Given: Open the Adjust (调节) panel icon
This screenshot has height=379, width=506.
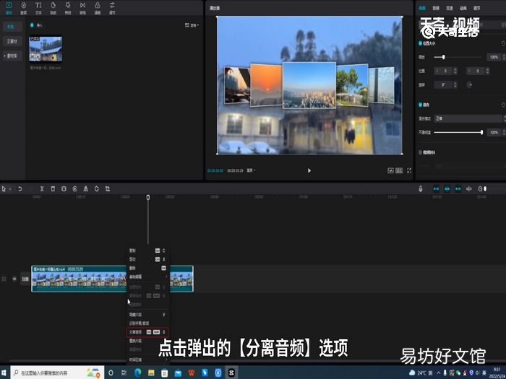Looking at the screenshot, I should pyautogui.click(x=112, y=8).
